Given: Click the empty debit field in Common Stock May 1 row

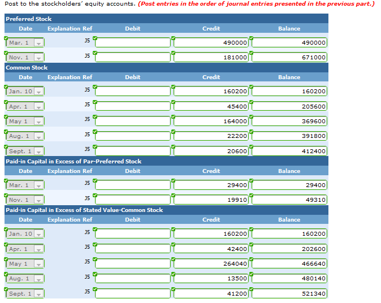Looking at the screenshot, I should pyautogui.click(x=133, y=121).
